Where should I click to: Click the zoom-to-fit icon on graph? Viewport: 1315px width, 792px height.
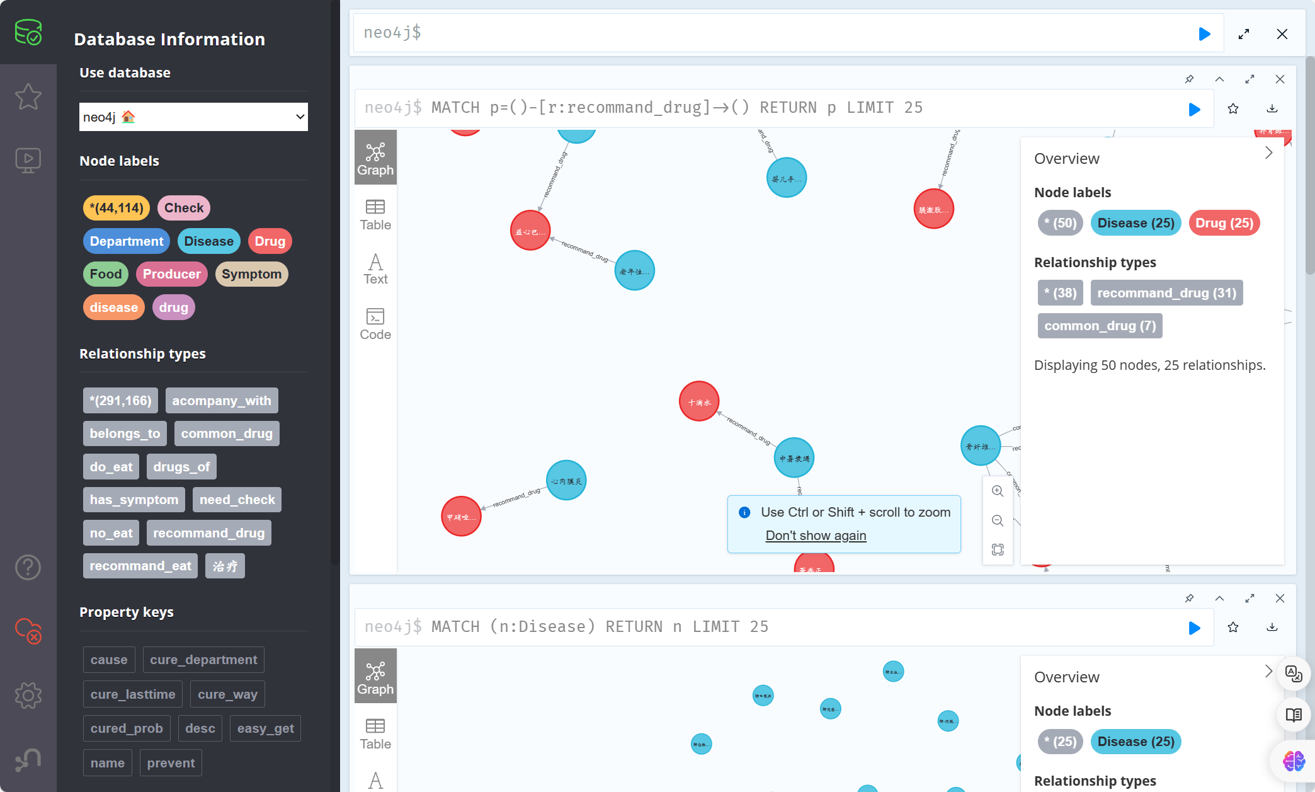click(x=998, y=549)
